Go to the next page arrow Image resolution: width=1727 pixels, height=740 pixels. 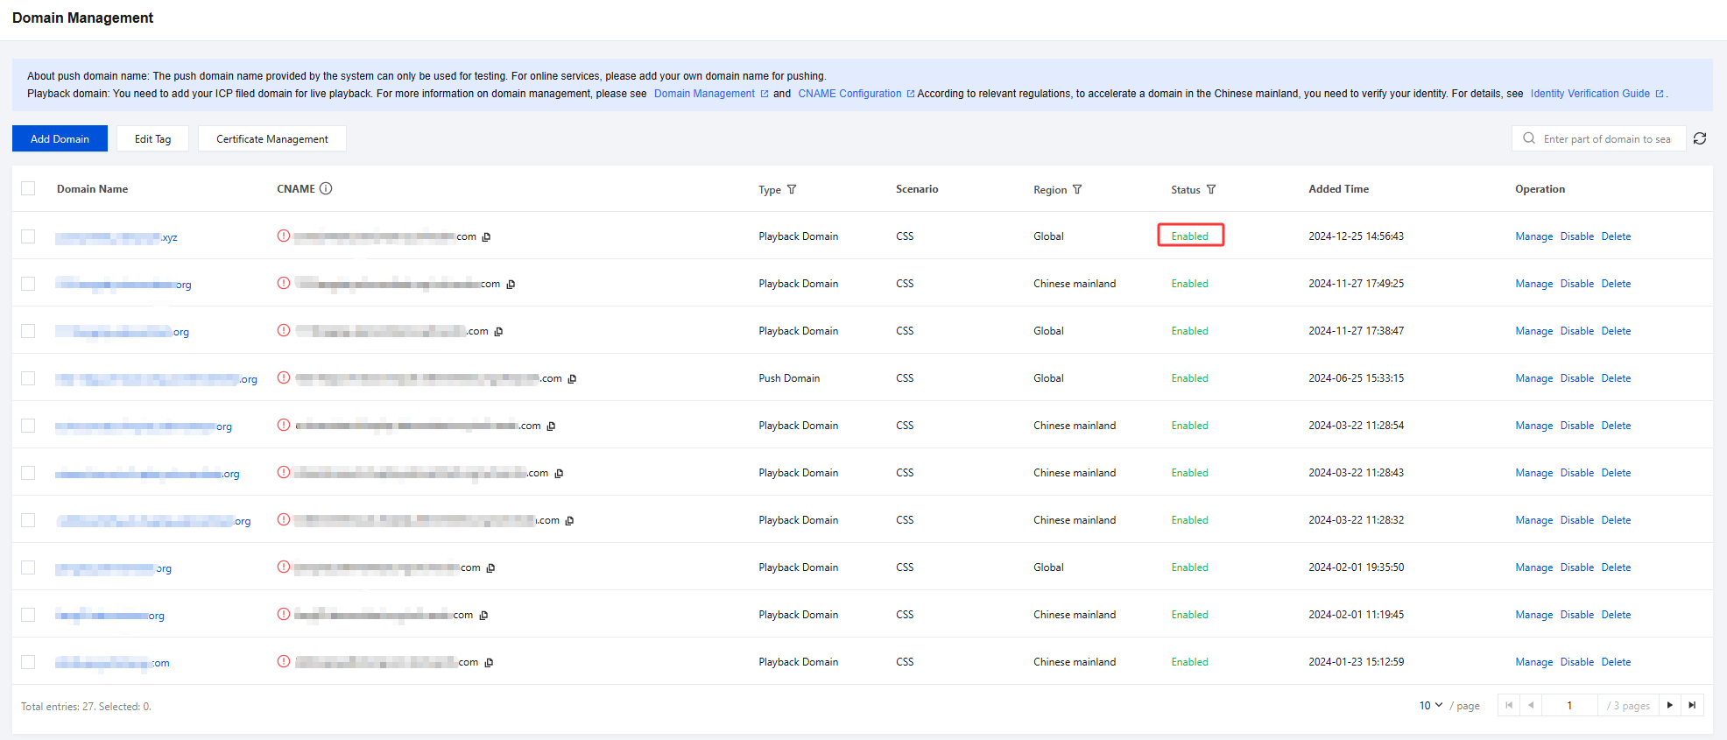click(x=1669, y=705)
